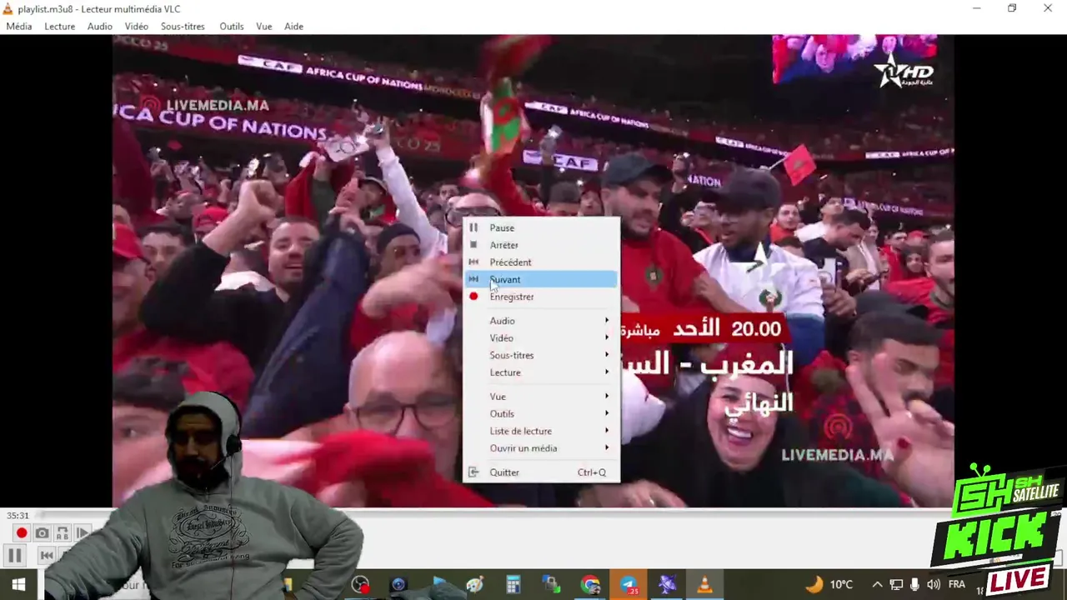Screen dimensions: 1067x600
Task: Open the Vue menu in menu bar
Action: 264,26
